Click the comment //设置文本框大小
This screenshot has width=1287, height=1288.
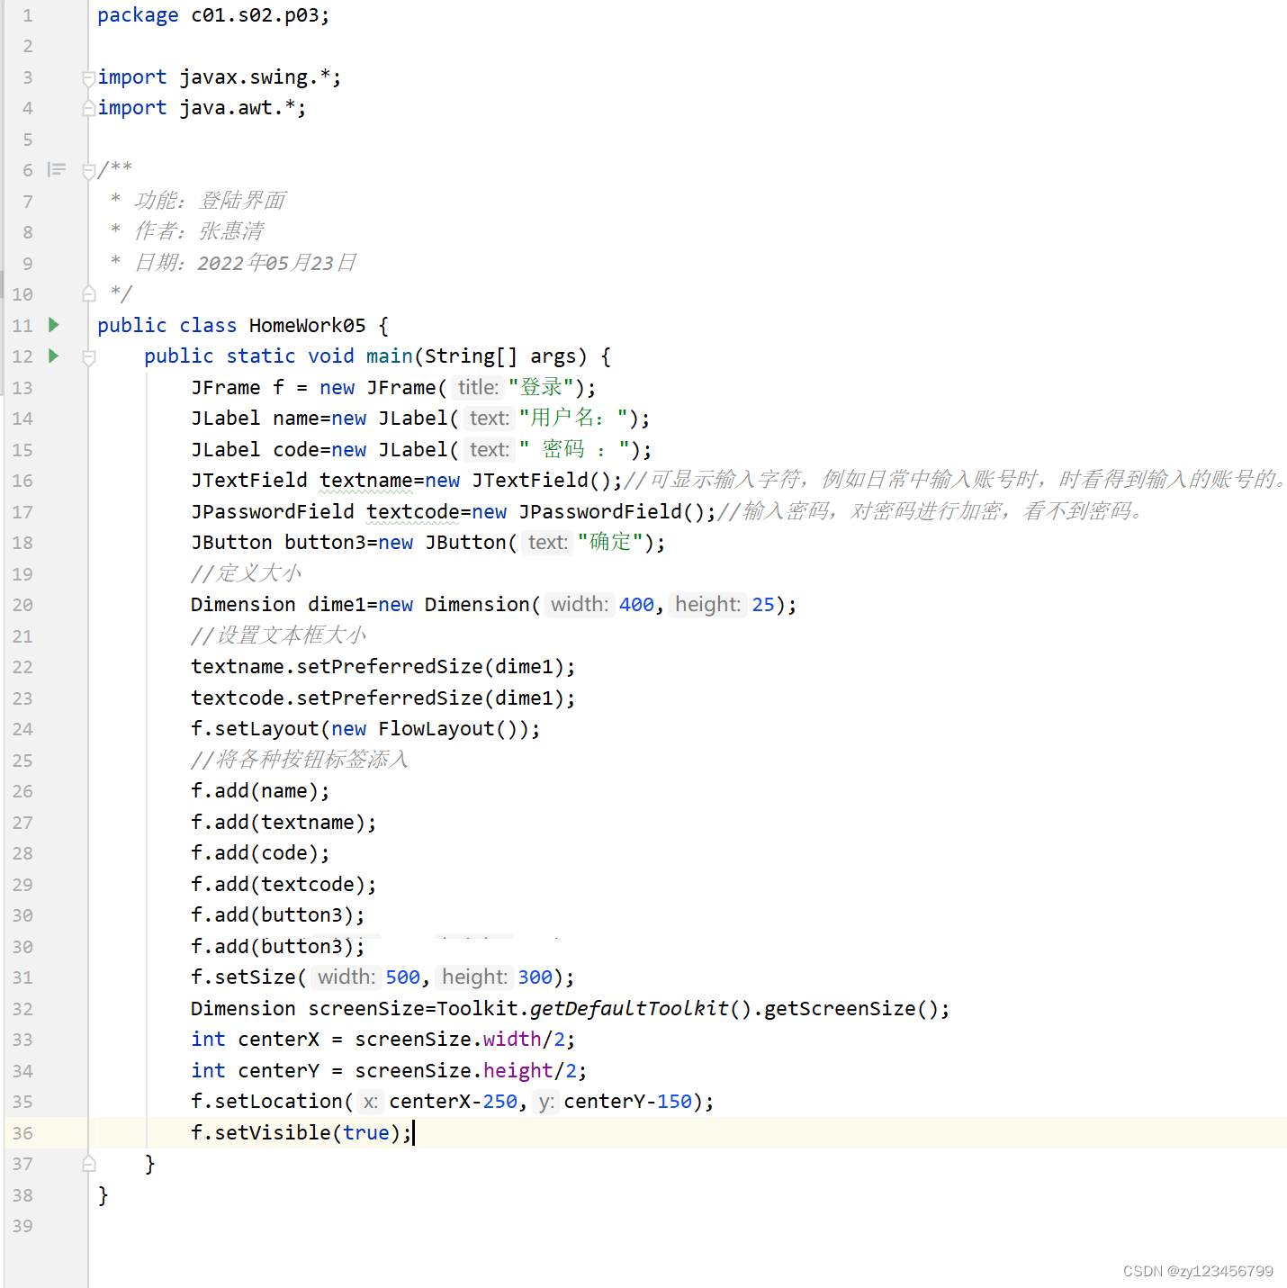pyautogui.click(x=278, y=635)
